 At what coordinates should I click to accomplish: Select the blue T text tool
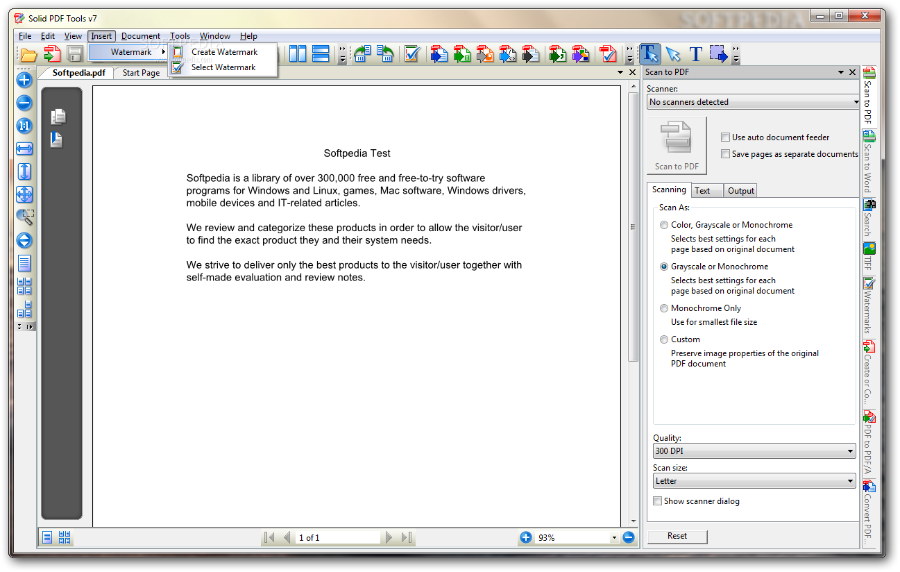[695, 53]
